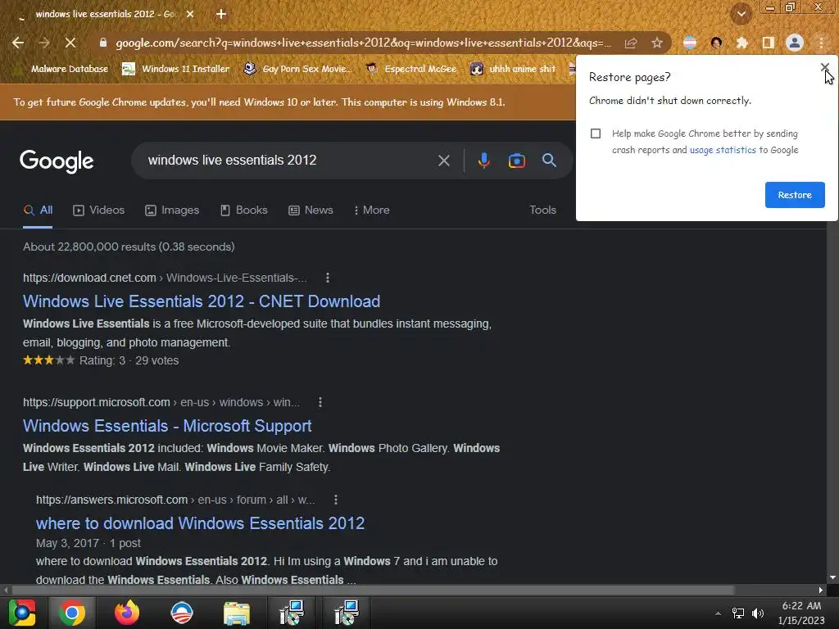This screenshot has width=839, height=629.
Task: Open options for support.microsoft.com result
Action: [x=320, y=402]
